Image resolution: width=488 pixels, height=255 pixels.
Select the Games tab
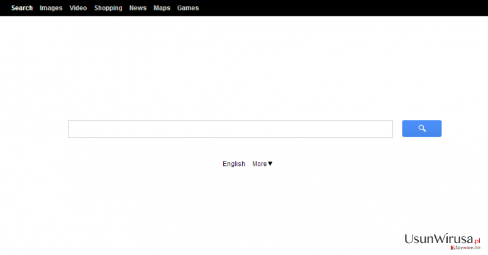(188, 8)
